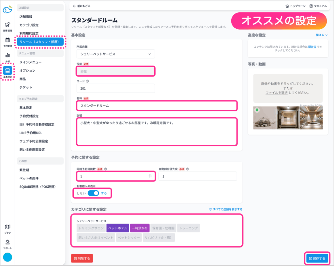Open 予約受付設定 in the sidebar
The height and width of the screenshot is (266, 334).
point(29,116)
